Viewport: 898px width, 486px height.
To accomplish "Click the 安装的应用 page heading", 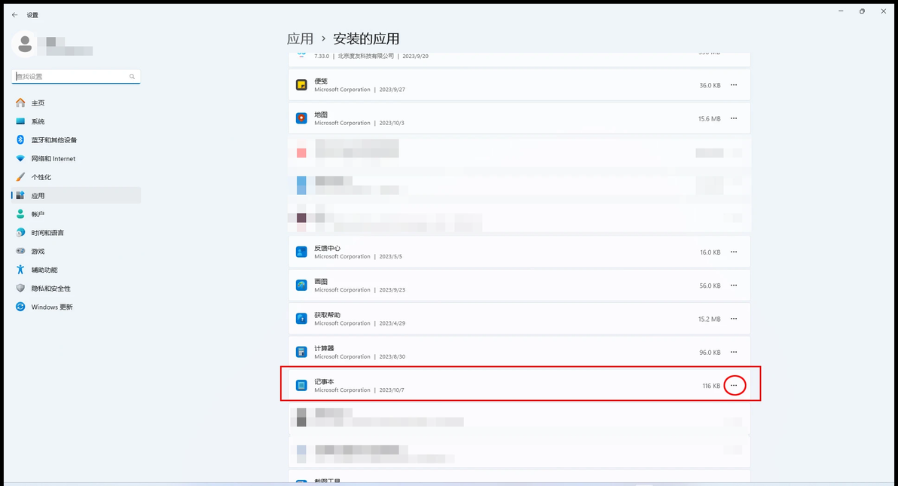I will [x=366, y=38].
